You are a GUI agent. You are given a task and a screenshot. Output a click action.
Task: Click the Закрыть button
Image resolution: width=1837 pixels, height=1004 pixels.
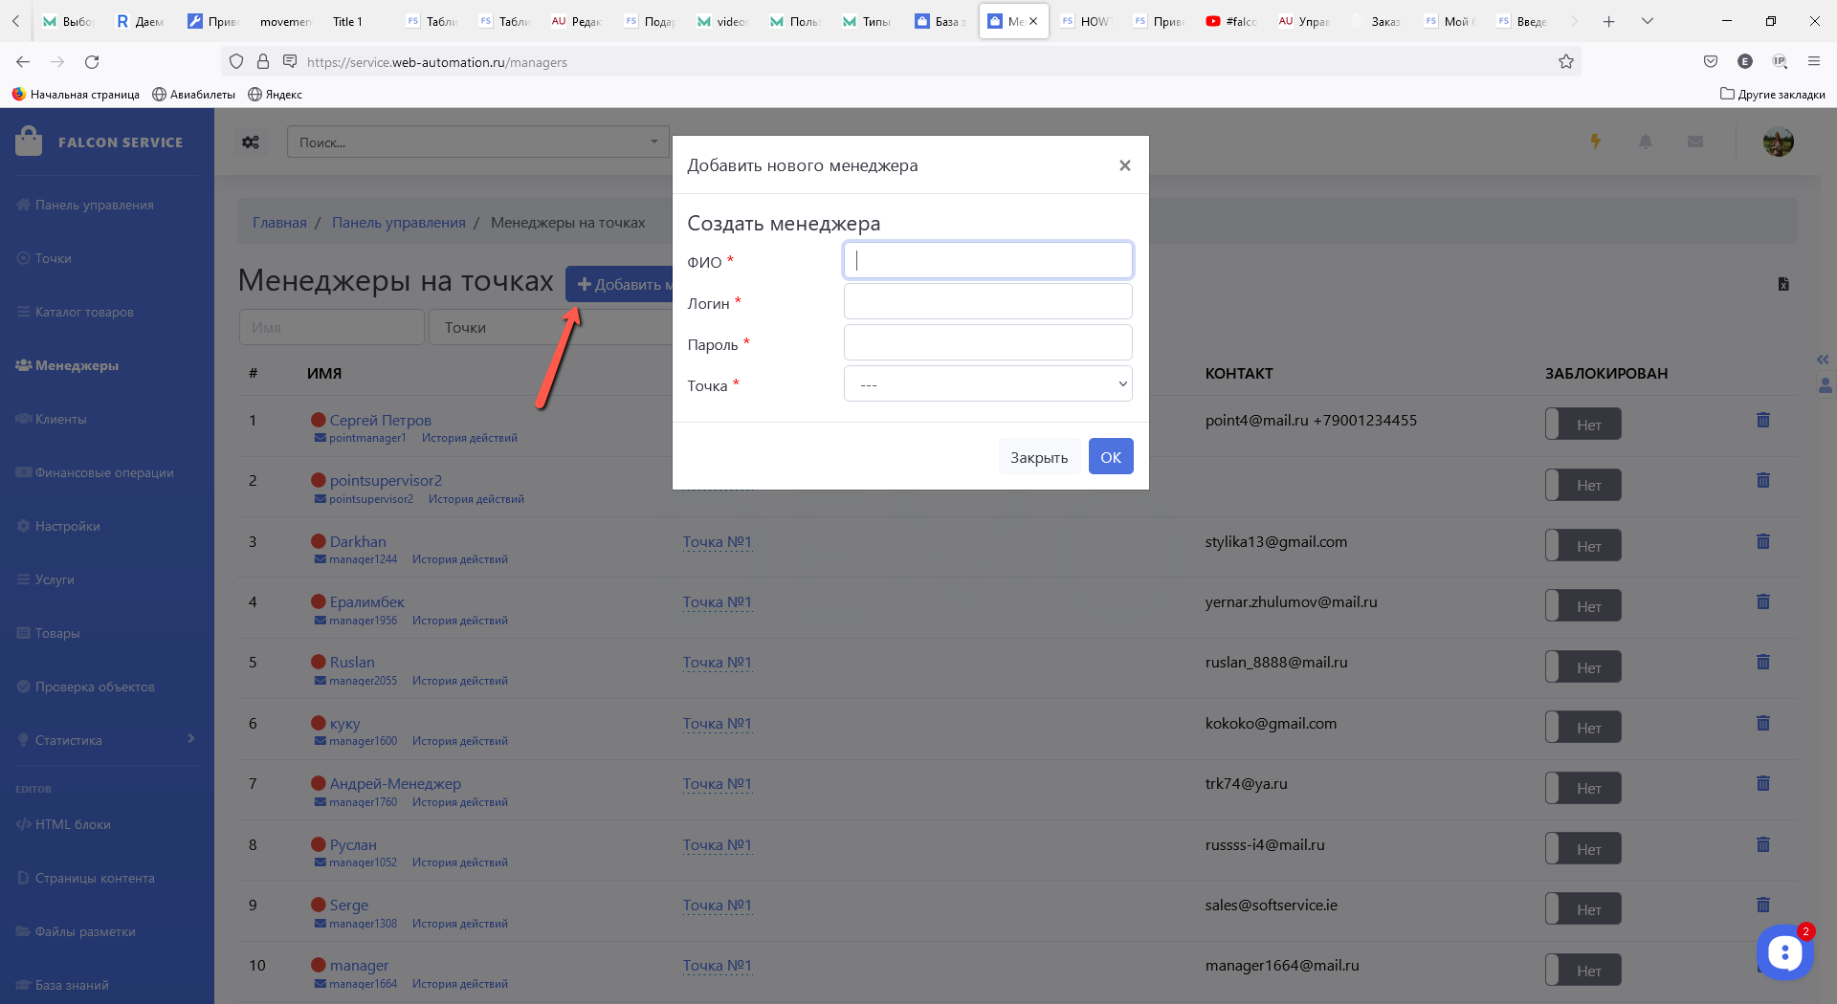[x=1038, y=457]
